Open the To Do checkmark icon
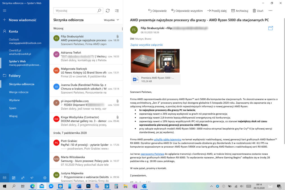 [32, 178]
